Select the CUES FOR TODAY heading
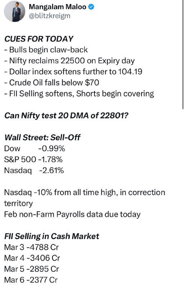The width and height of the screenshot is (185, 288). point(39,39)
